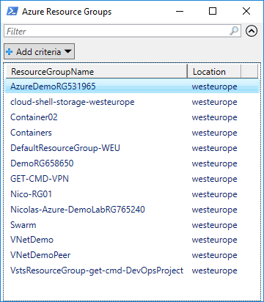The width and height of the screenshot is (264, 302).
Task: Select the VNetDemo resource group
Action: (x=132, y=240)
